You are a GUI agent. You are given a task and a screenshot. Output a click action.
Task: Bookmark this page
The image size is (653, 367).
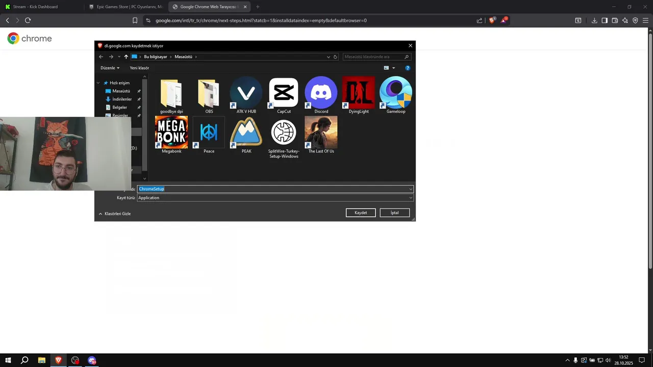click(x=135, y=20)
